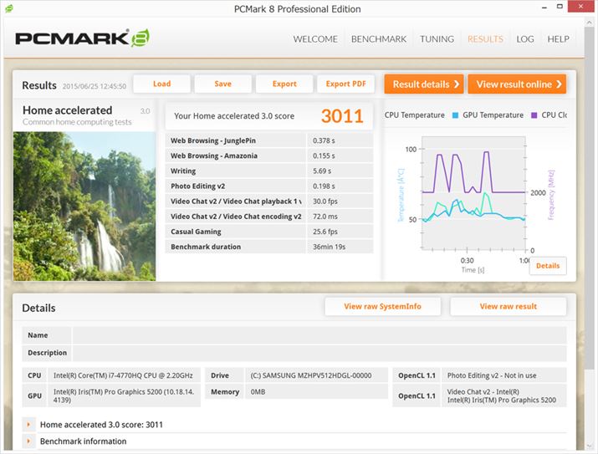Click the Home accelerated heading
Screen dimensions: 598x454
click(67, 110)
